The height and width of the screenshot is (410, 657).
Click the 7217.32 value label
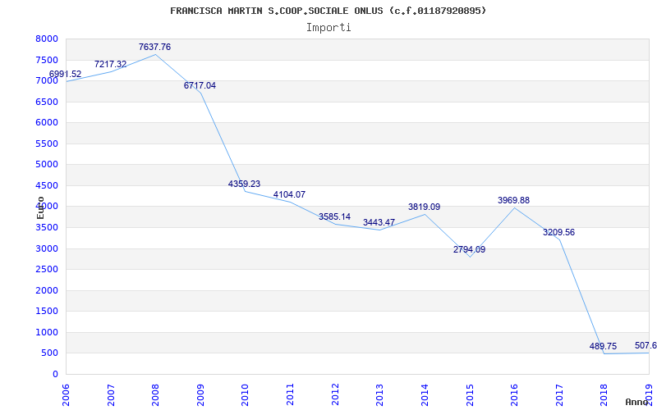[110, 64]
